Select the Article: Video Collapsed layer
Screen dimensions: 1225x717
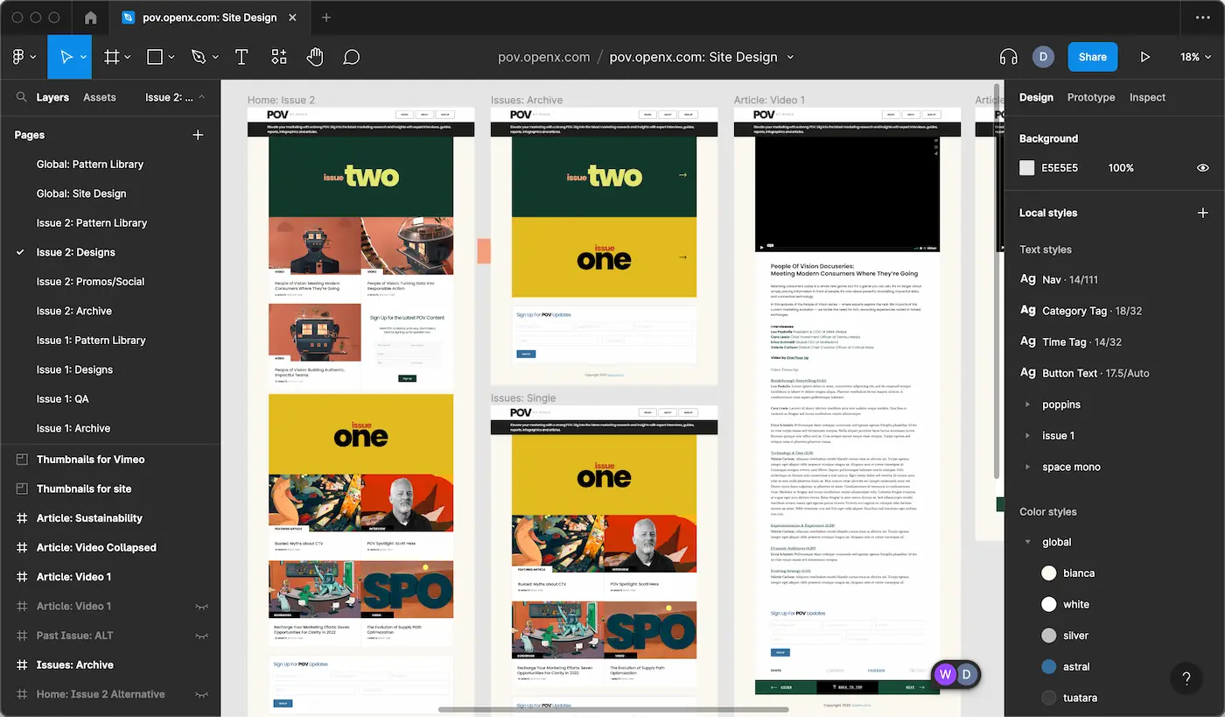tap(96, 548)
